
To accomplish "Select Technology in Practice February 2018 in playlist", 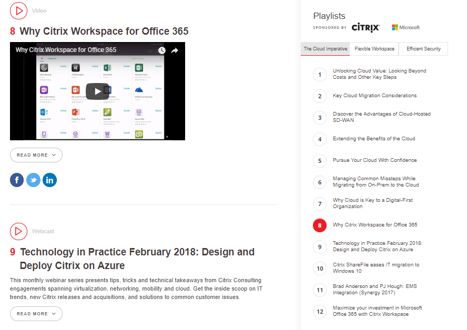I will tap(378, 246).
